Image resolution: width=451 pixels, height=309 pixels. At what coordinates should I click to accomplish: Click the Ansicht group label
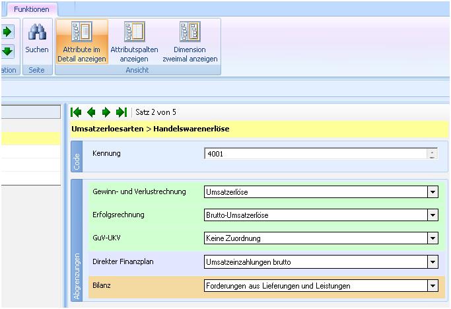click(x=137, y=70)
